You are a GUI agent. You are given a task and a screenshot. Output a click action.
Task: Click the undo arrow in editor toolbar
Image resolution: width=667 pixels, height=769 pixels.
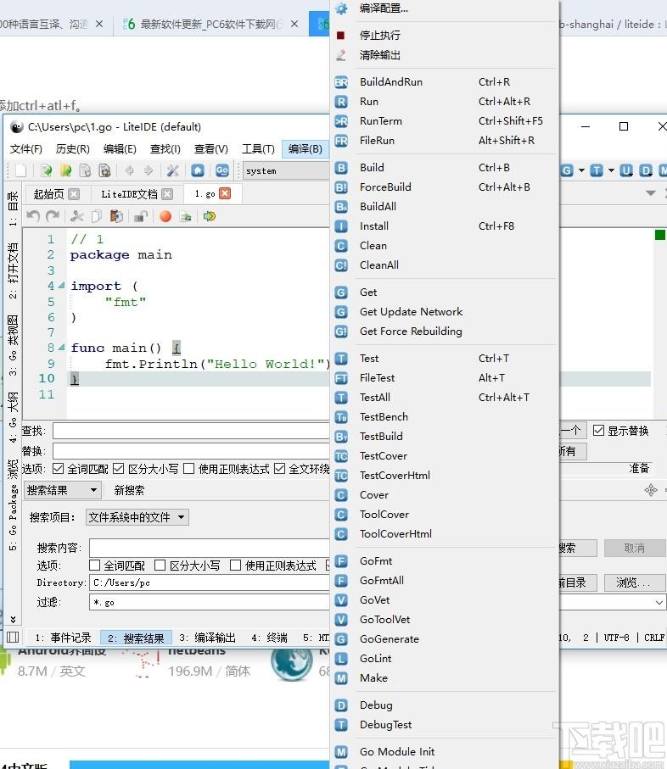33,216
